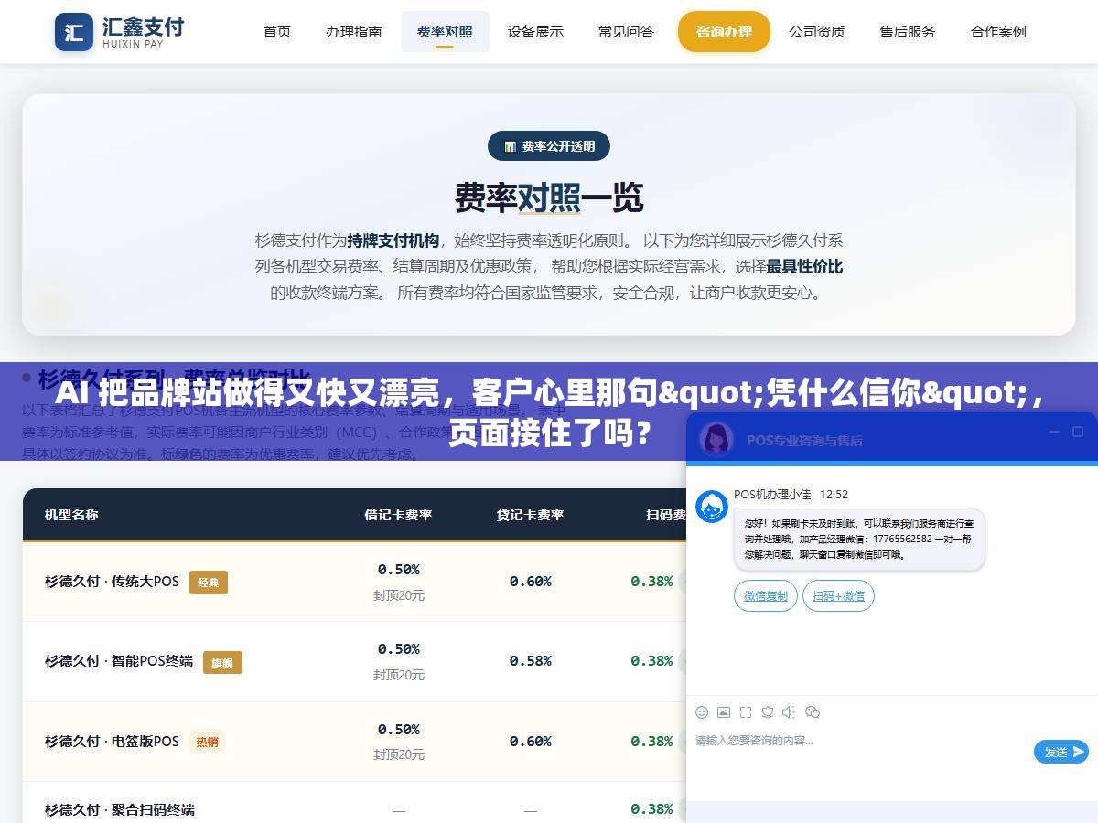Click the 微信复制 chat button
1098x823 pixels.
[x=766, y=596]
